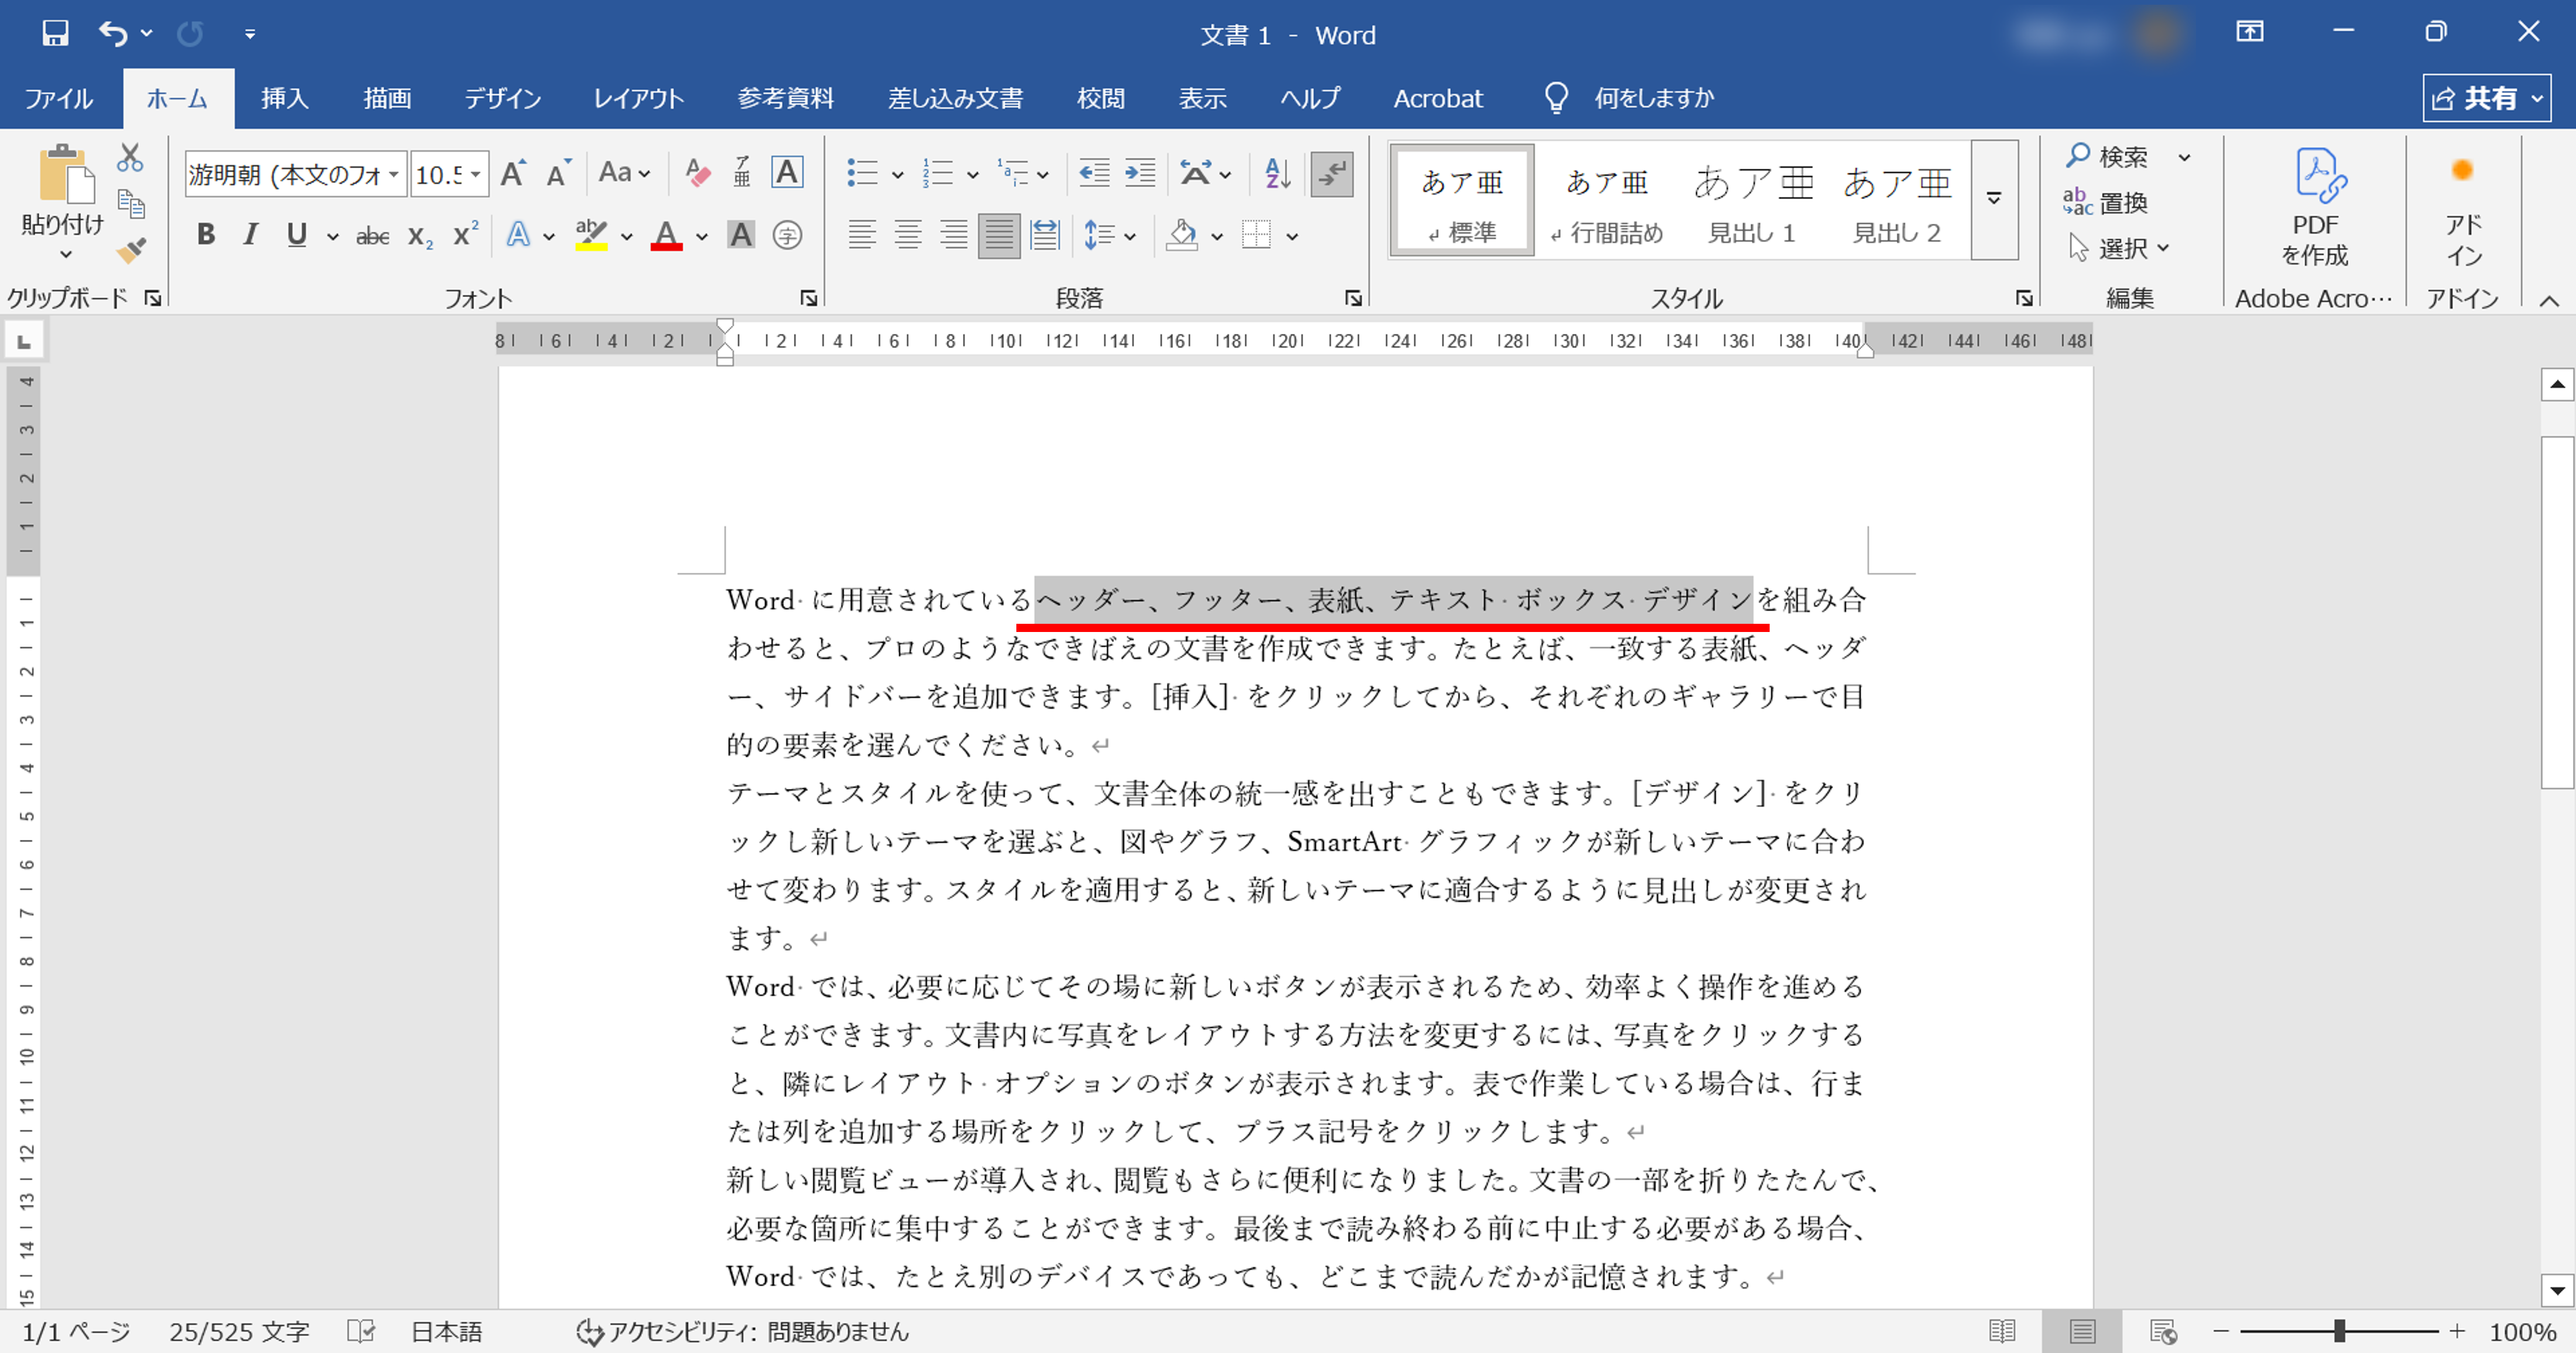Open spelling proofing status icon
Viewport: 2576px width, 1353px height.
point(361,1332)
